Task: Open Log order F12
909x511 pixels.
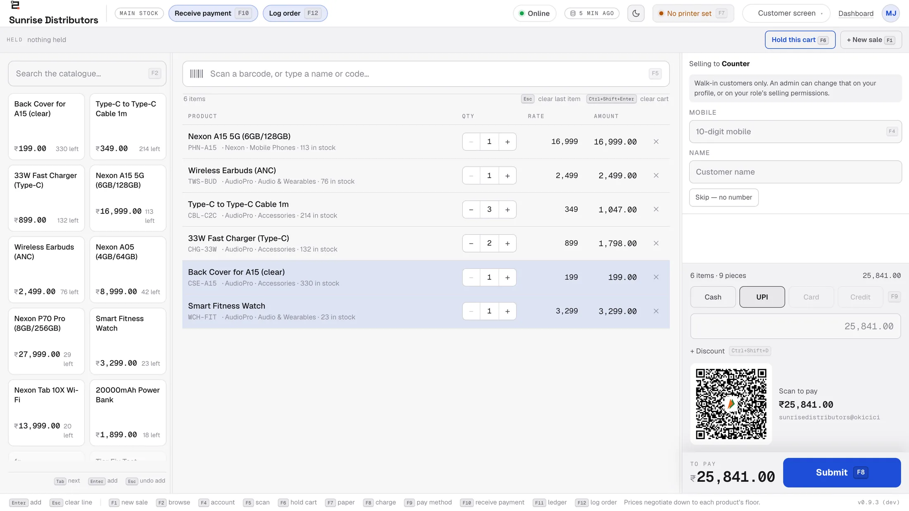Action: click(x=295, y=13)
